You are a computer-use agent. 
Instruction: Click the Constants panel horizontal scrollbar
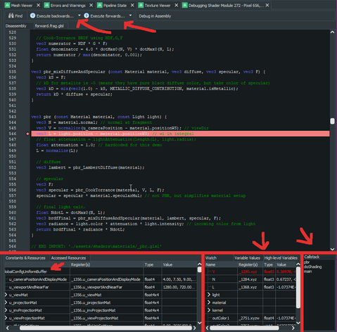[x=106, y=328]
